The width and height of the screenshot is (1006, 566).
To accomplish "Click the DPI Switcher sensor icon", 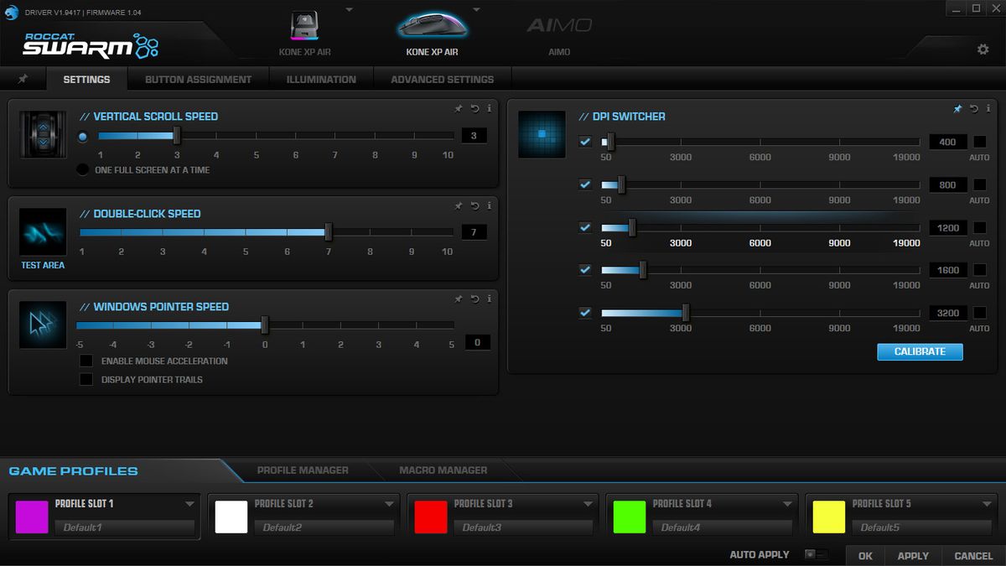I will tap(542, 135).
